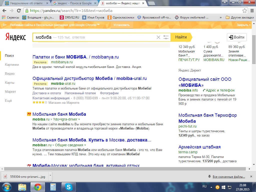256x192 pixels.
Task: Click the horizontal page scrollbar
Action: click(x=125, y=169)
